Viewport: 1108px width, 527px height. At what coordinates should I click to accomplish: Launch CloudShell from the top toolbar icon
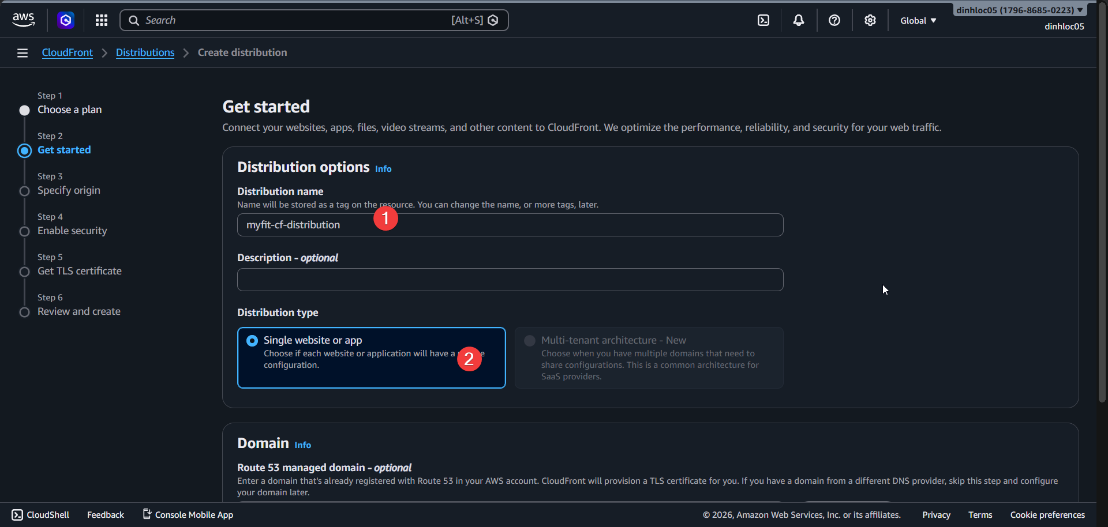[763, 20]
